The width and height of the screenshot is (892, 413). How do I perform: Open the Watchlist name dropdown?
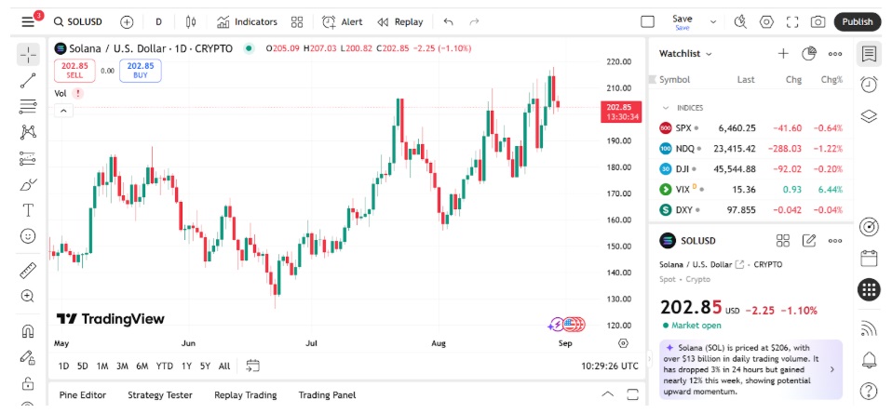pyautogui.click(x=685, y=54)
